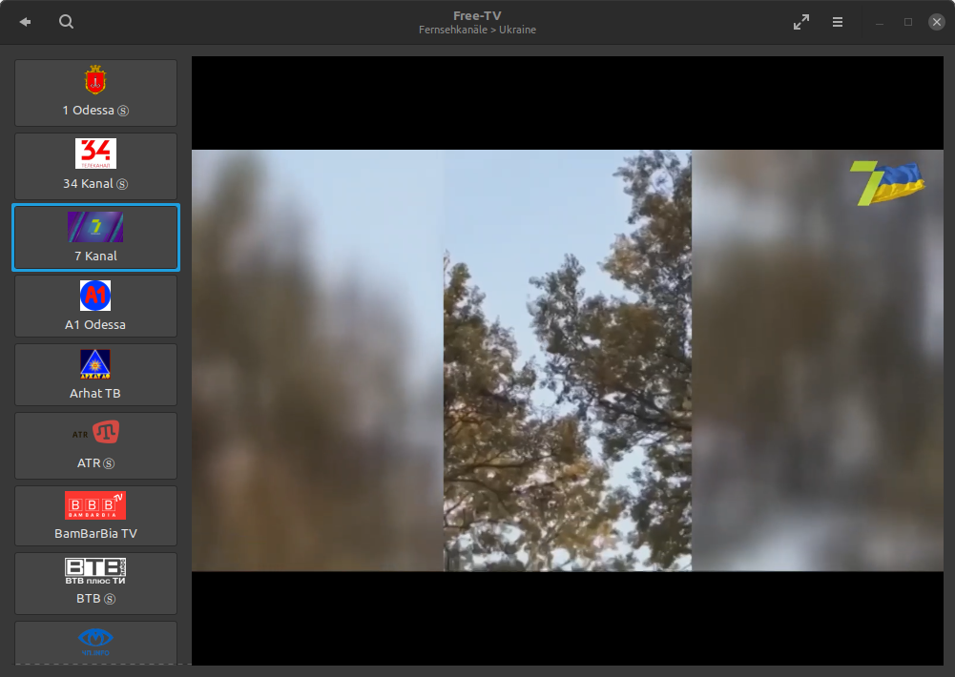Click the BTB plus logo
This screenshot has width=955, height=677.
95,571
